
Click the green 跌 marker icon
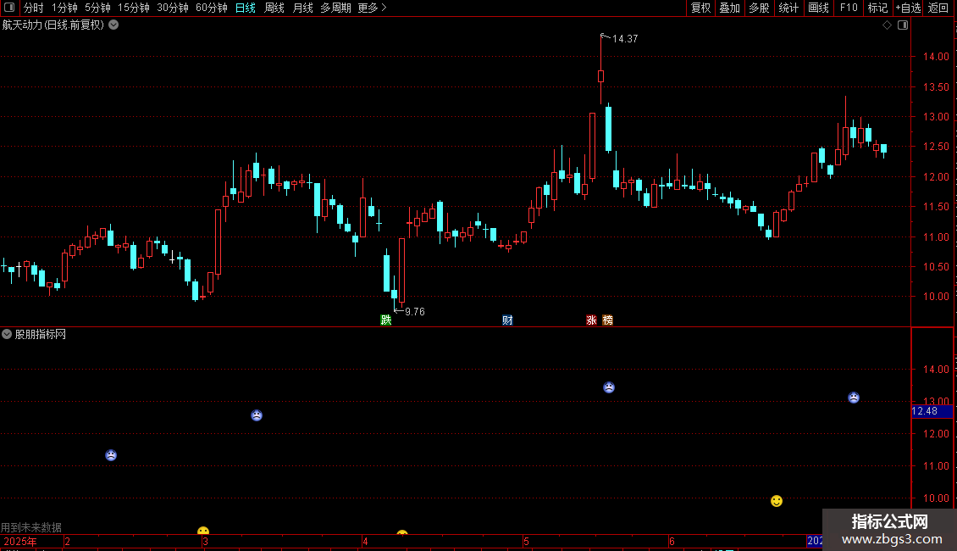click(x=385, y=320)
